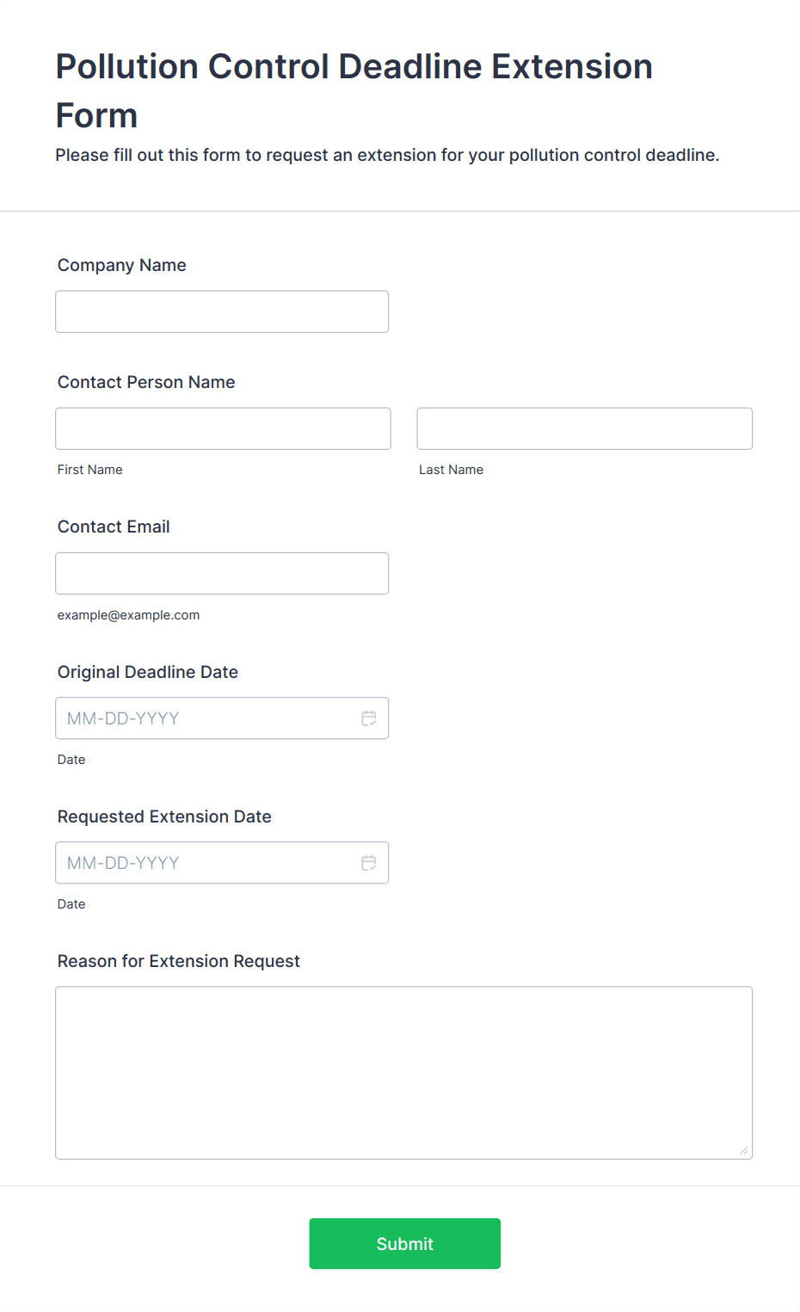Viewport: 800px width, 1312px height.
Task: Click the Company Name text field
Action: coord(222,311)
